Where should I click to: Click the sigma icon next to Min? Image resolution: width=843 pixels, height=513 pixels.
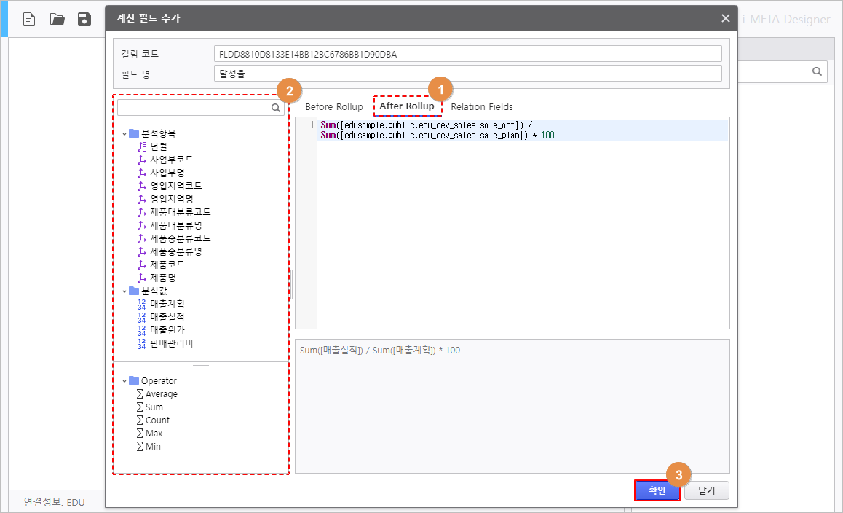140,446
